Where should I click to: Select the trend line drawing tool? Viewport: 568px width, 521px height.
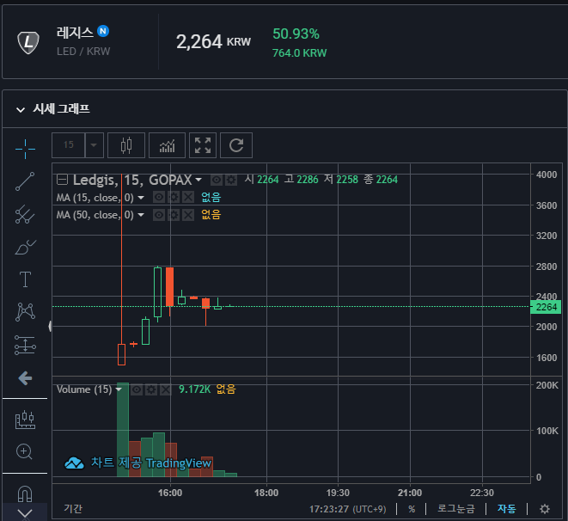click(x=25, y=181)
